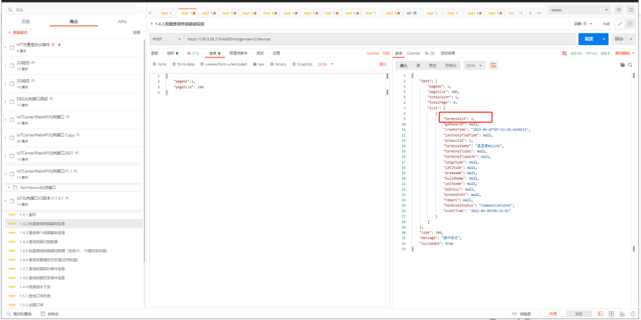The height and width of the screenshot is (320, 641).
Task: Click the environment quick-look eye icon
Action: [619, 10]
